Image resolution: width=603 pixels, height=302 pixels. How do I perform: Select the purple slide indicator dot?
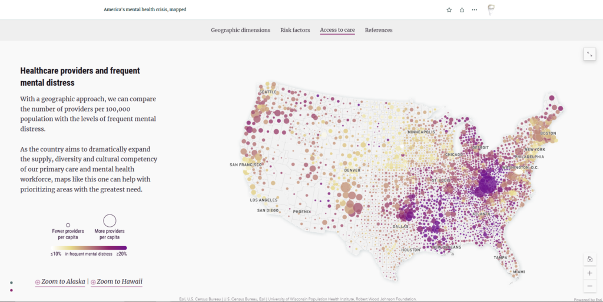[x=11, y=290]
